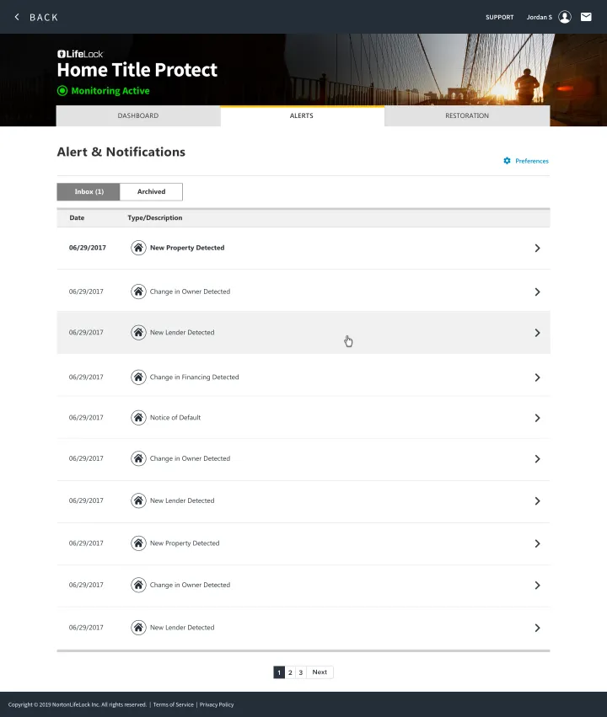Viewport: 607px width, 717px height.
Task: Click the Preferences gear icon
Action: [507, 161]
